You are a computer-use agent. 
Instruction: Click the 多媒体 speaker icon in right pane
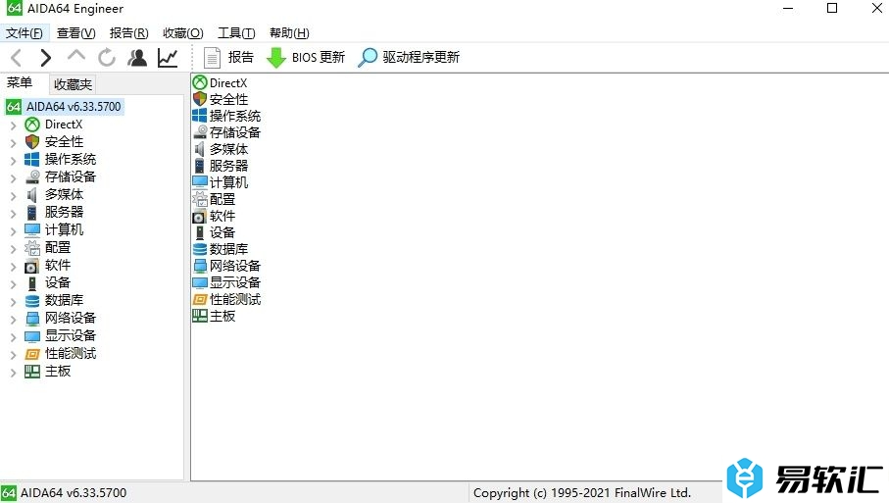click(200, 149)
